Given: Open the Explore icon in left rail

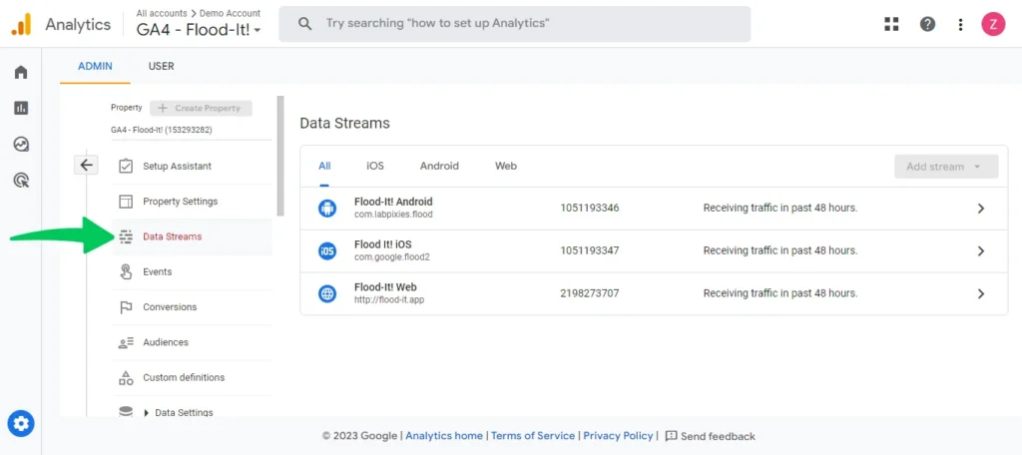Looking at the screenshot, I should point(21,144).
